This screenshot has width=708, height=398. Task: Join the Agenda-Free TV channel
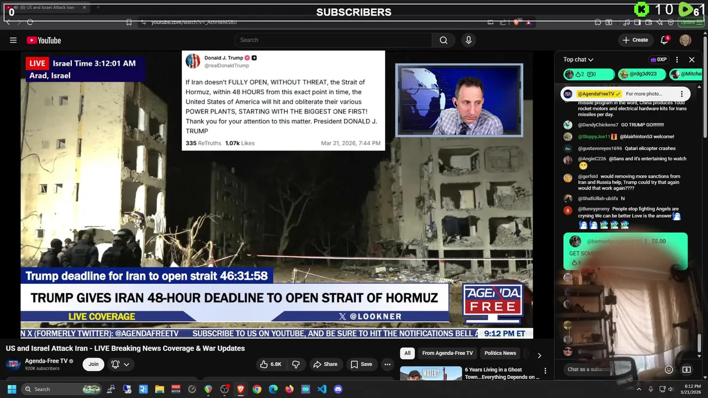[93, 364]
